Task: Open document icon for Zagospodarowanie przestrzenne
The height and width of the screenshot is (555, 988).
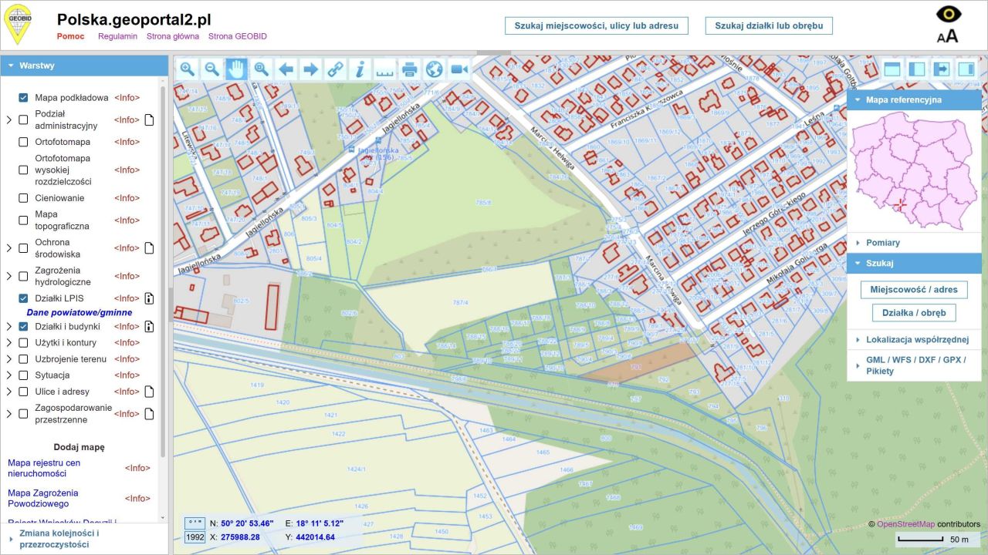Action: click(149, 414)
